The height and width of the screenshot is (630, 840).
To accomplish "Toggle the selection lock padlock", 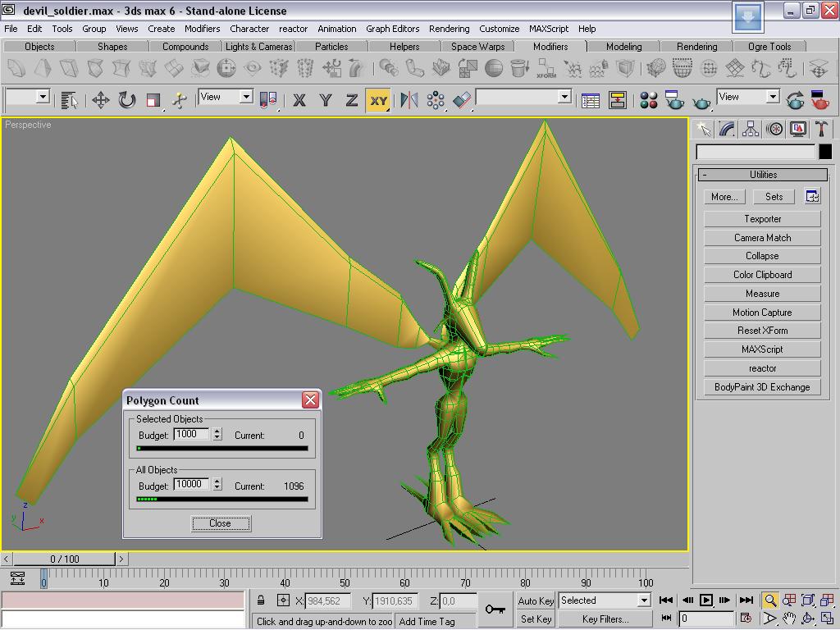I will click(x=261, y=600).
